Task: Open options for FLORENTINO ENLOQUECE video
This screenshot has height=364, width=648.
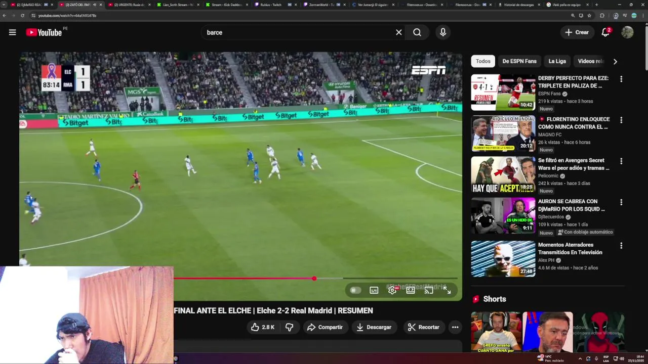Action: pyautogui.click(x=621, y=120)
